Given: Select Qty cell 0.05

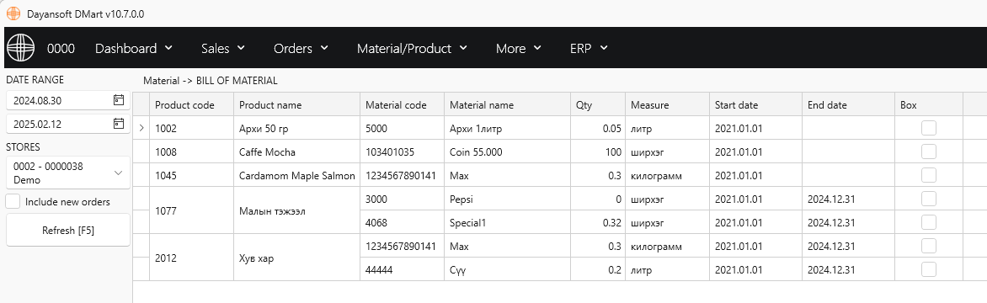Looking at the screenshot, I should click(x=598, y=128).
